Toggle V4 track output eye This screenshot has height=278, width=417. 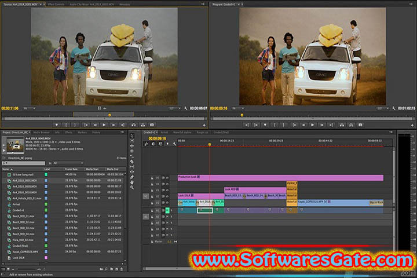(167, 184)
